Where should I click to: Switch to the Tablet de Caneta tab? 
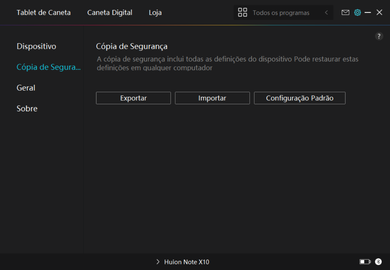(x=44, y=13)
